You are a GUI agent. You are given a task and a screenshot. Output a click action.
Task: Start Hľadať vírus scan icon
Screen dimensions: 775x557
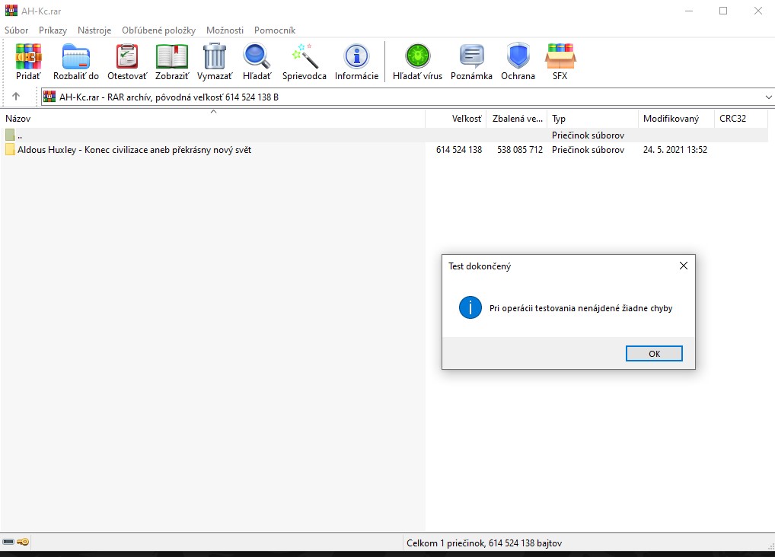[418, 56]
